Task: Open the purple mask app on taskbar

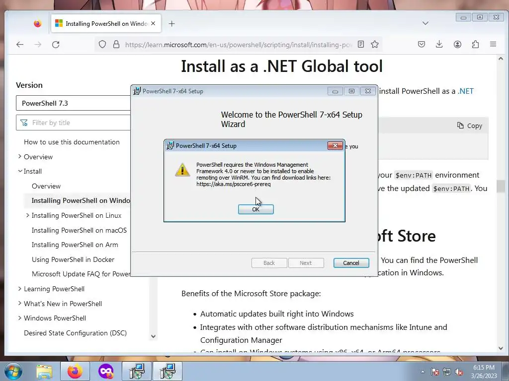Action: point(106,371)
